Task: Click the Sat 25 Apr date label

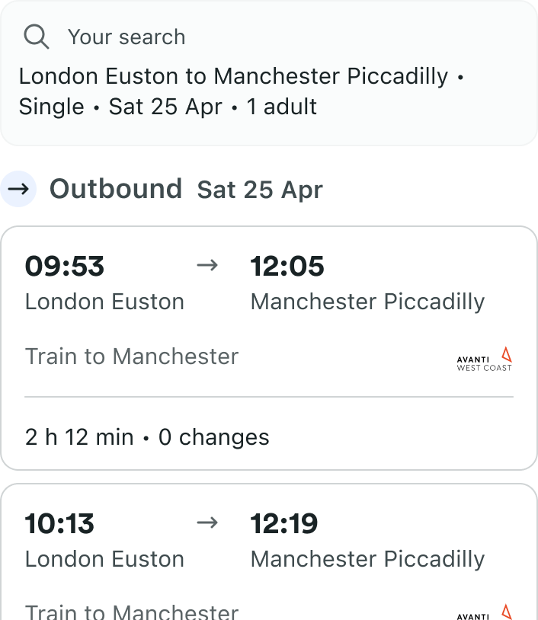Action: [259, 190]
